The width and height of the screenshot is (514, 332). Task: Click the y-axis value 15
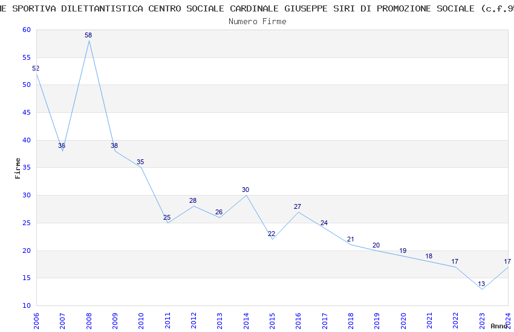27,278
